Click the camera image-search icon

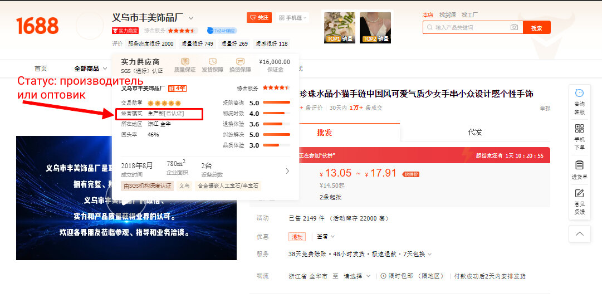[513, 27]
